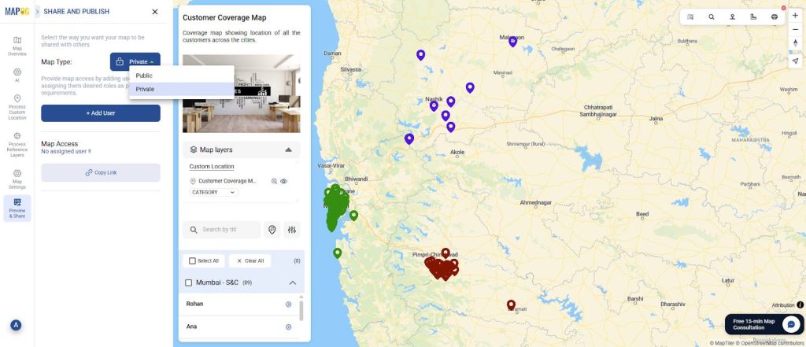Open the Map Overview sidebar section
The height and width of the screenshot is (347, 806).
pyautogui.click(x=17, y=46)
